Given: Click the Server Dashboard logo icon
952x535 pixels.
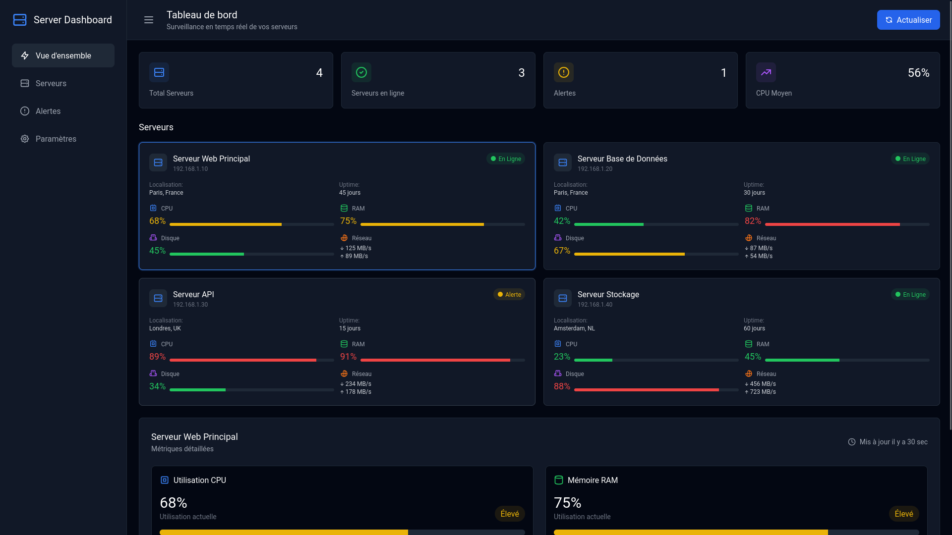Looking at the screenshot, I should pos(20,20).
